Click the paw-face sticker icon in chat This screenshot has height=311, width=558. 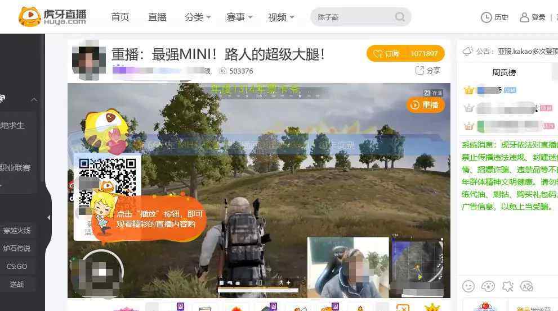click(488, 286)
